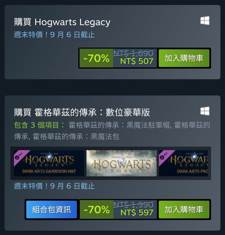The height and width of the screenshot is (235, 225).
Task: Open Dark Arts Garrison Hat DLC thumbnail
Action: coord(49,163)
